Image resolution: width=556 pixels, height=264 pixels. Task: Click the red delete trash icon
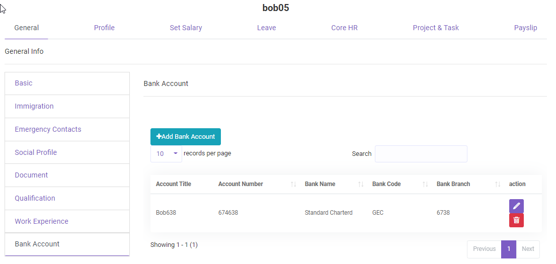pyautogui.click(x=516, y=220)
